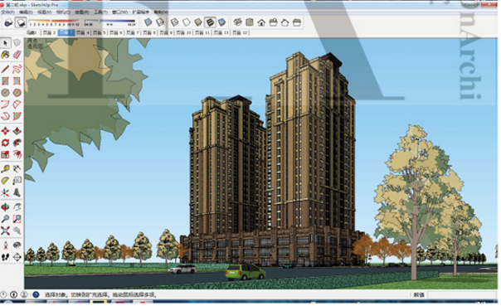Choose the Tape Measure tool
The width and height of the screenshot is (501, 306).
tap(6, 168)
